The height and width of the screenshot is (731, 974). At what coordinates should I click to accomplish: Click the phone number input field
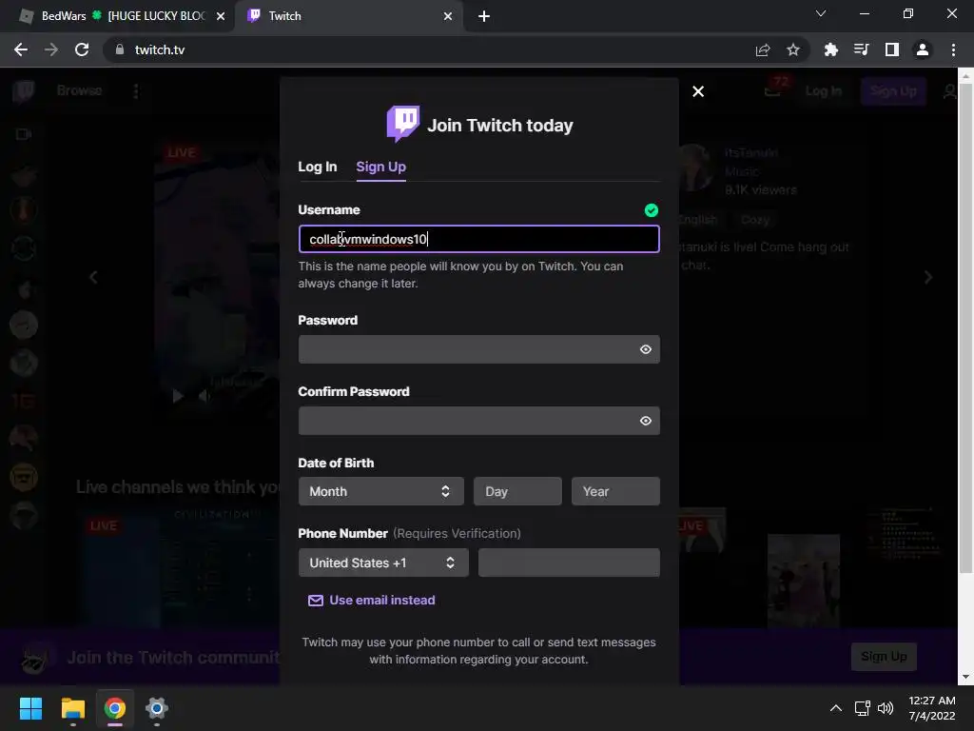tap(569, 563)
